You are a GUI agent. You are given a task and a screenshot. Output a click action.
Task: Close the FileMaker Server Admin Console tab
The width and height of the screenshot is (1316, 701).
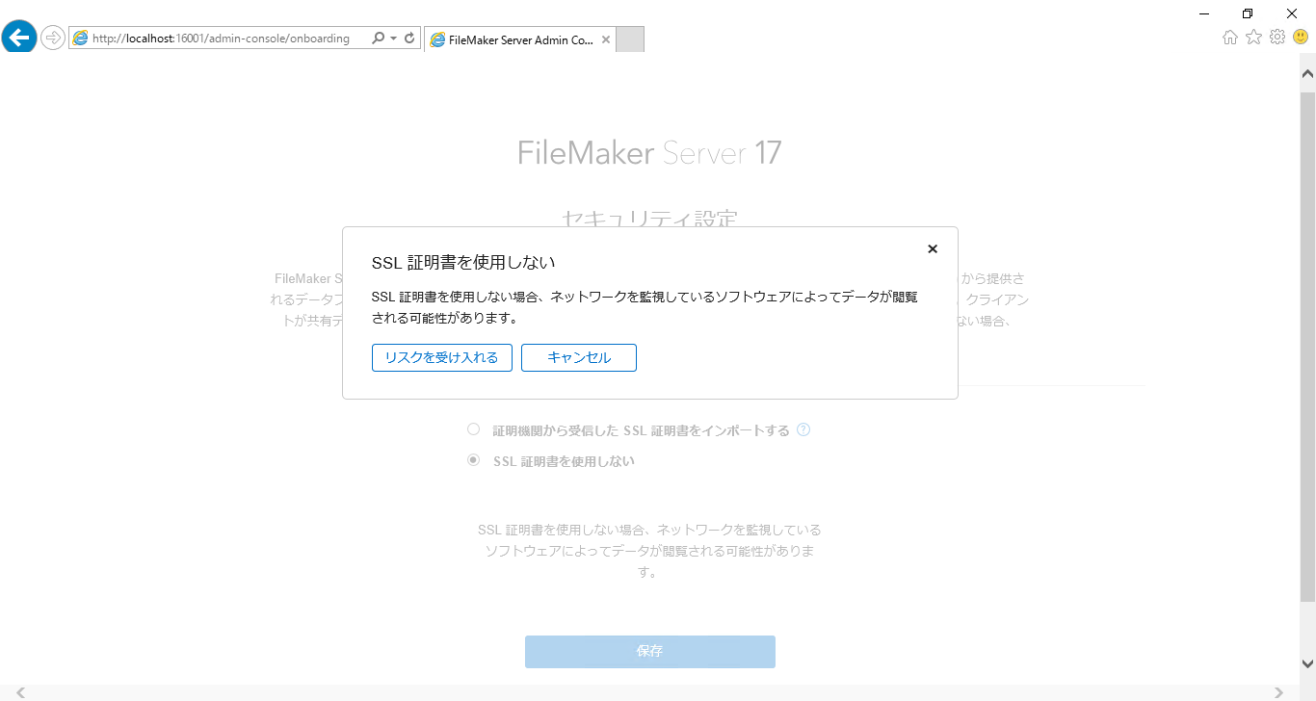coord(605,39)
